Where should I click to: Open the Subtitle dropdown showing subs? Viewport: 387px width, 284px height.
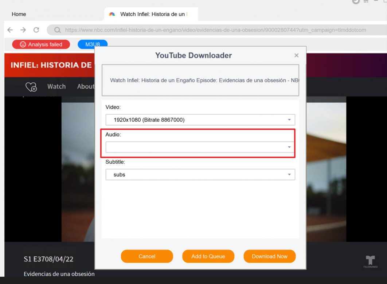coord(200,175)
